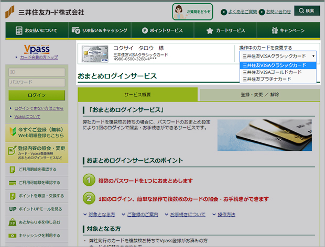Click the 検索 search button with magnifier icon
Viewport: 325px width, 247px height.
click(x=307, y=10)
